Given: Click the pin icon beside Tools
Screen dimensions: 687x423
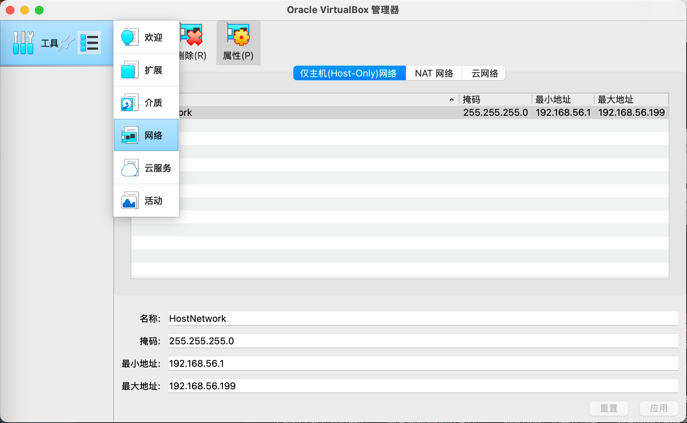Looking at the screenshot, I should coord(67,43).
